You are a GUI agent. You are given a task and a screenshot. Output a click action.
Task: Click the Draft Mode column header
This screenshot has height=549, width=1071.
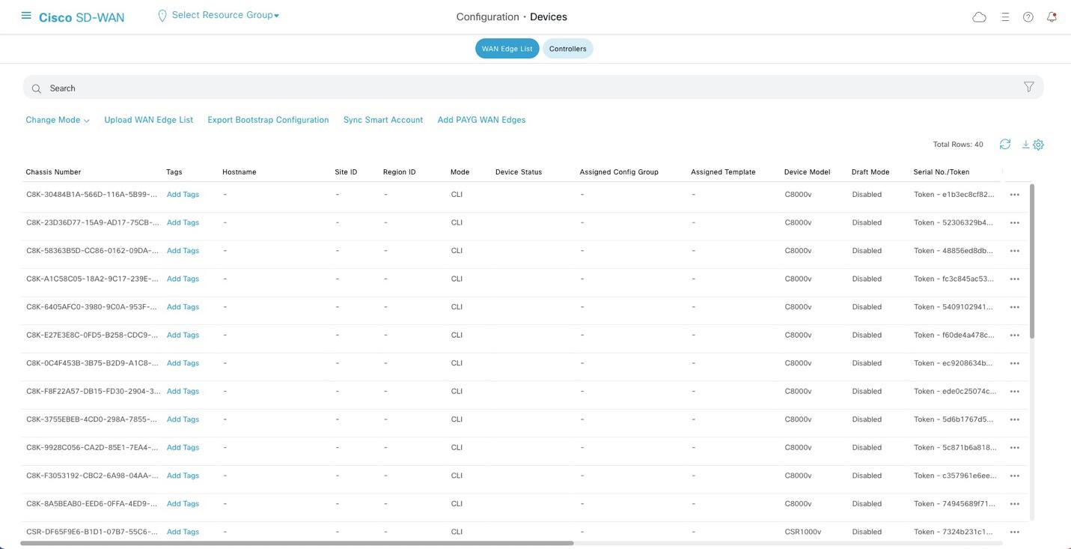(870, 172)
